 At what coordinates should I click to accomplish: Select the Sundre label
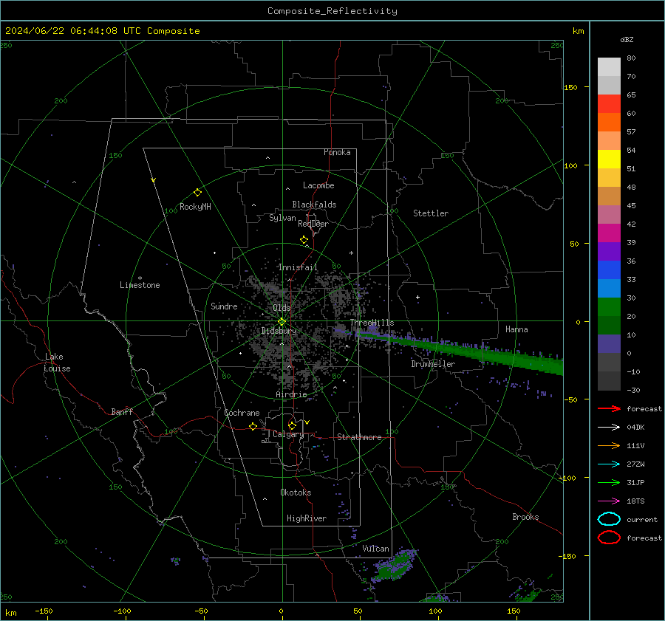point(224,306)
